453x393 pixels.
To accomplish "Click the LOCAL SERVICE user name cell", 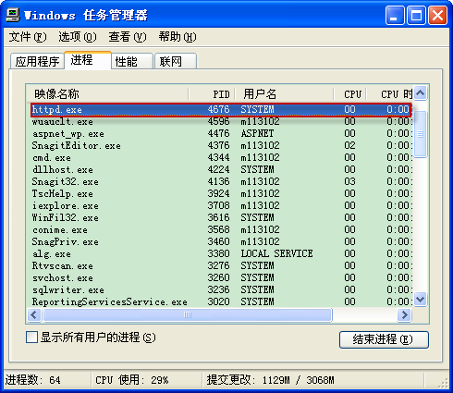I will pyautogui.click(x=276, y=254).
